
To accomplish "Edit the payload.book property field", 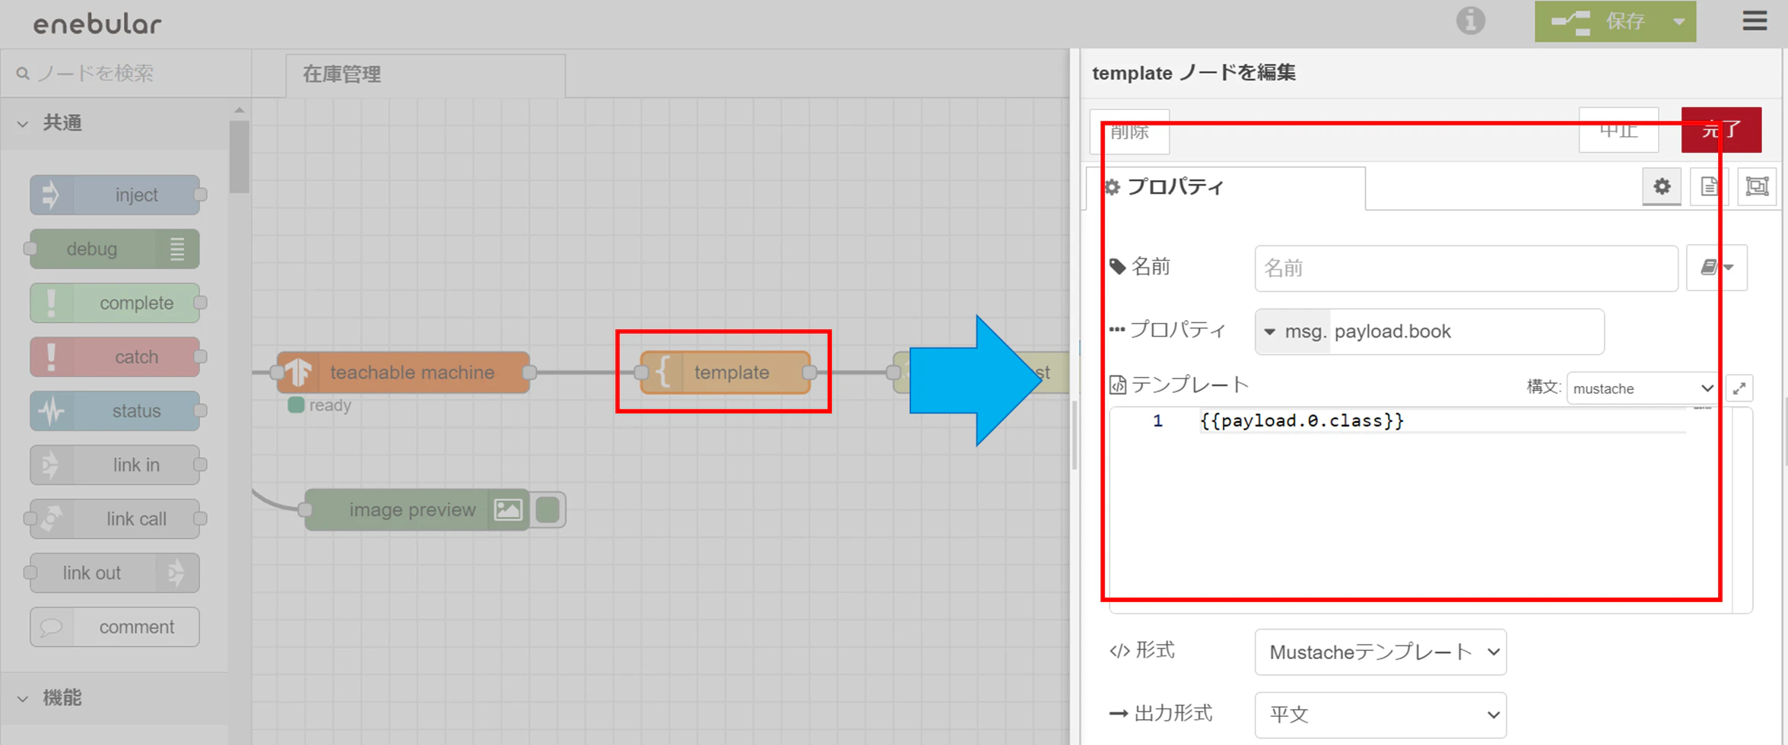I will (x=1466, y=331).
